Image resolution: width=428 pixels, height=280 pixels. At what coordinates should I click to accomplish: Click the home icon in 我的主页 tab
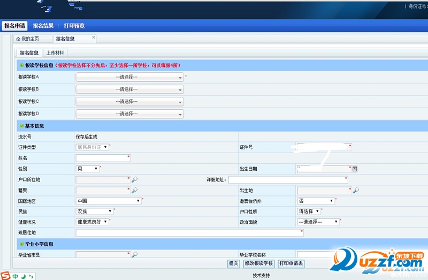(x=18, y=39)
